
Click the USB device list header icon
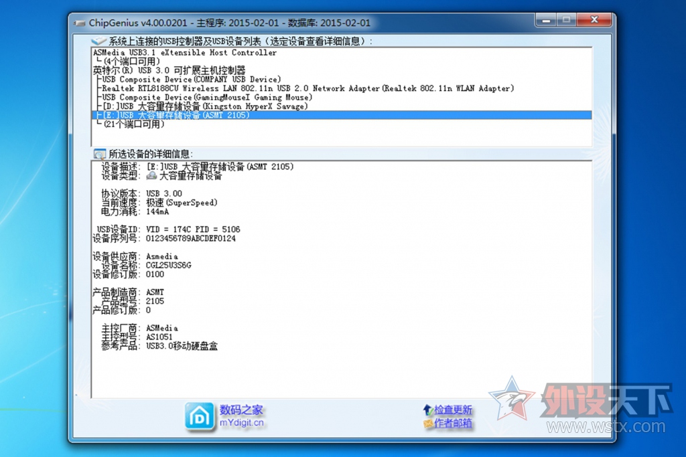[99, 41]
